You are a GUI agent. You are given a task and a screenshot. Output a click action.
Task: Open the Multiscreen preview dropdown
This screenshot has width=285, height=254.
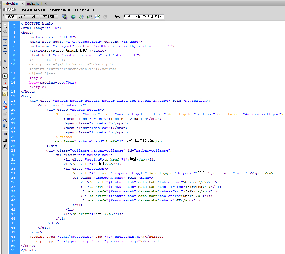point(65,17)
